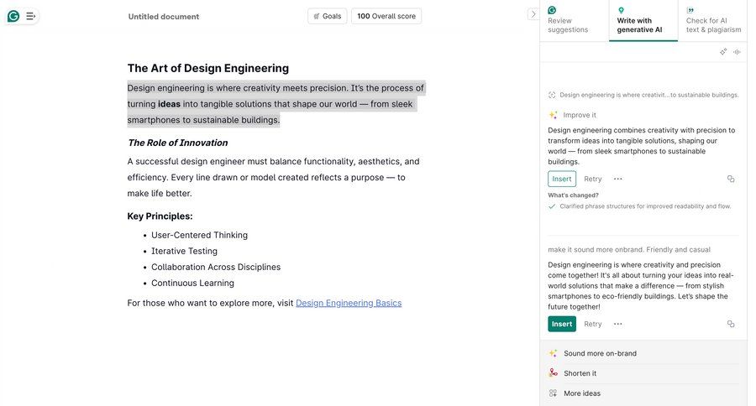756x406 pixels.
Task: Click the heading The Art of Design Engineering
Action: coord(207,68)
